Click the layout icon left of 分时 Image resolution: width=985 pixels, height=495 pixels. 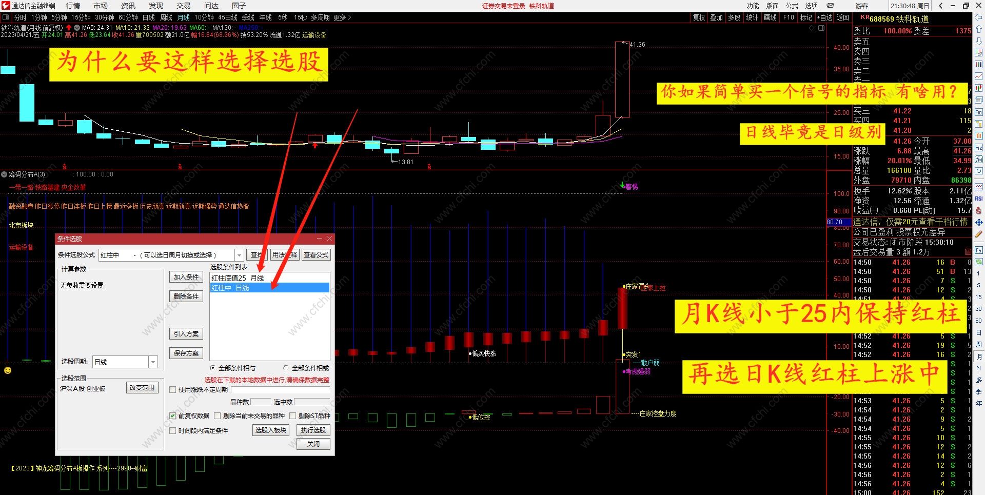pos(6,17)
